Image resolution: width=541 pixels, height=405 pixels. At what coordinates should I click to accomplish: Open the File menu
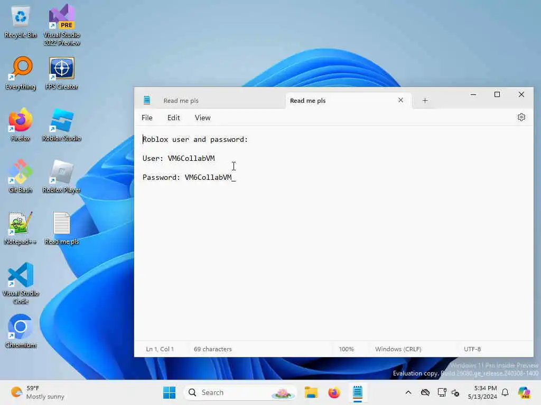(x=147, y=118)
